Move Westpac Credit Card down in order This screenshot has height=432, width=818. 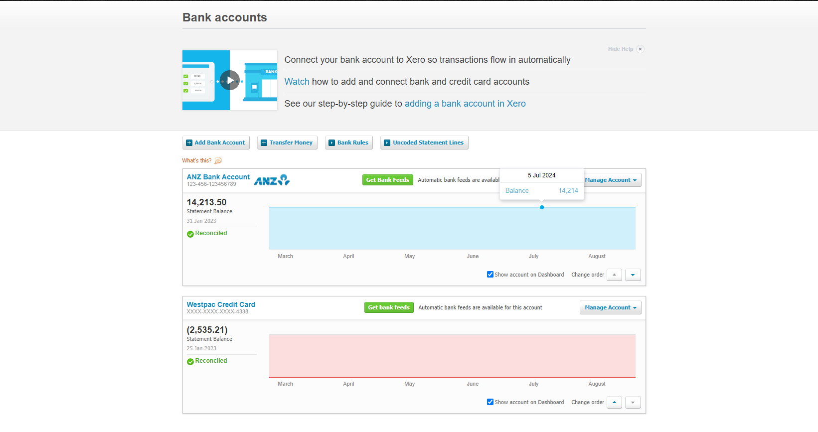coord(633,402)
